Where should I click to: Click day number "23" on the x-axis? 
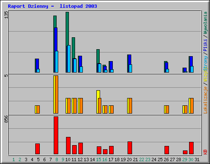[x=148, y=159]
